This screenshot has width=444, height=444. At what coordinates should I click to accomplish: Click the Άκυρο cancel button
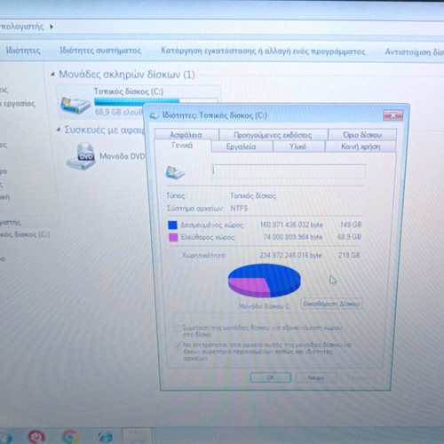coord(316,378)
